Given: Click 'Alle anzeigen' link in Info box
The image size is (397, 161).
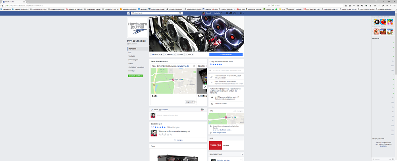Looking at the screenshot, I should pyautogui.click(x=238, y=111).
